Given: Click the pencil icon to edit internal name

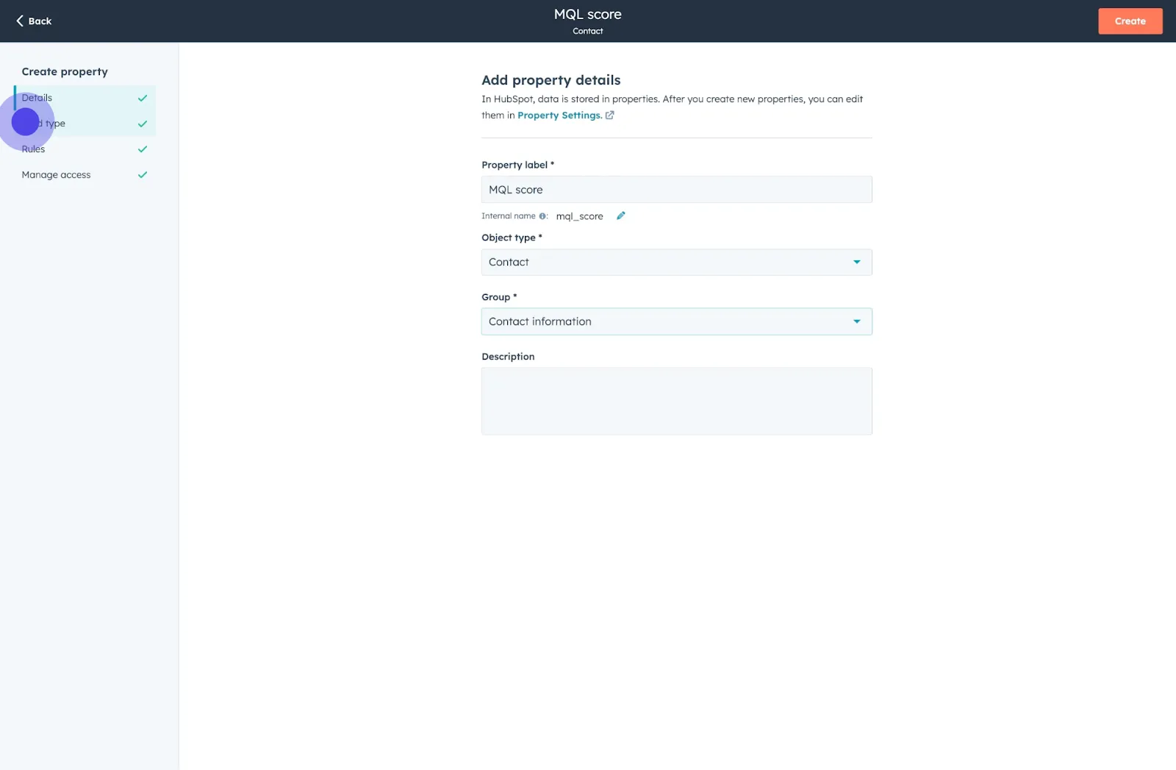Looking at the screenshot, I should pos(620,215).
